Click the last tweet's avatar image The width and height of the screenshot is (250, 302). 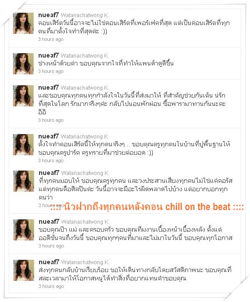click(24, 270)
